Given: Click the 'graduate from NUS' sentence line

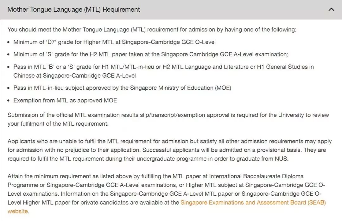Looking at the screenshot, I should [148, 159].
